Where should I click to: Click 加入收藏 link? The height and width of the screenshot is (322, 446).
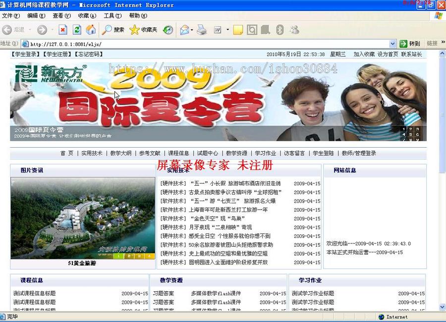click(364, 54)
